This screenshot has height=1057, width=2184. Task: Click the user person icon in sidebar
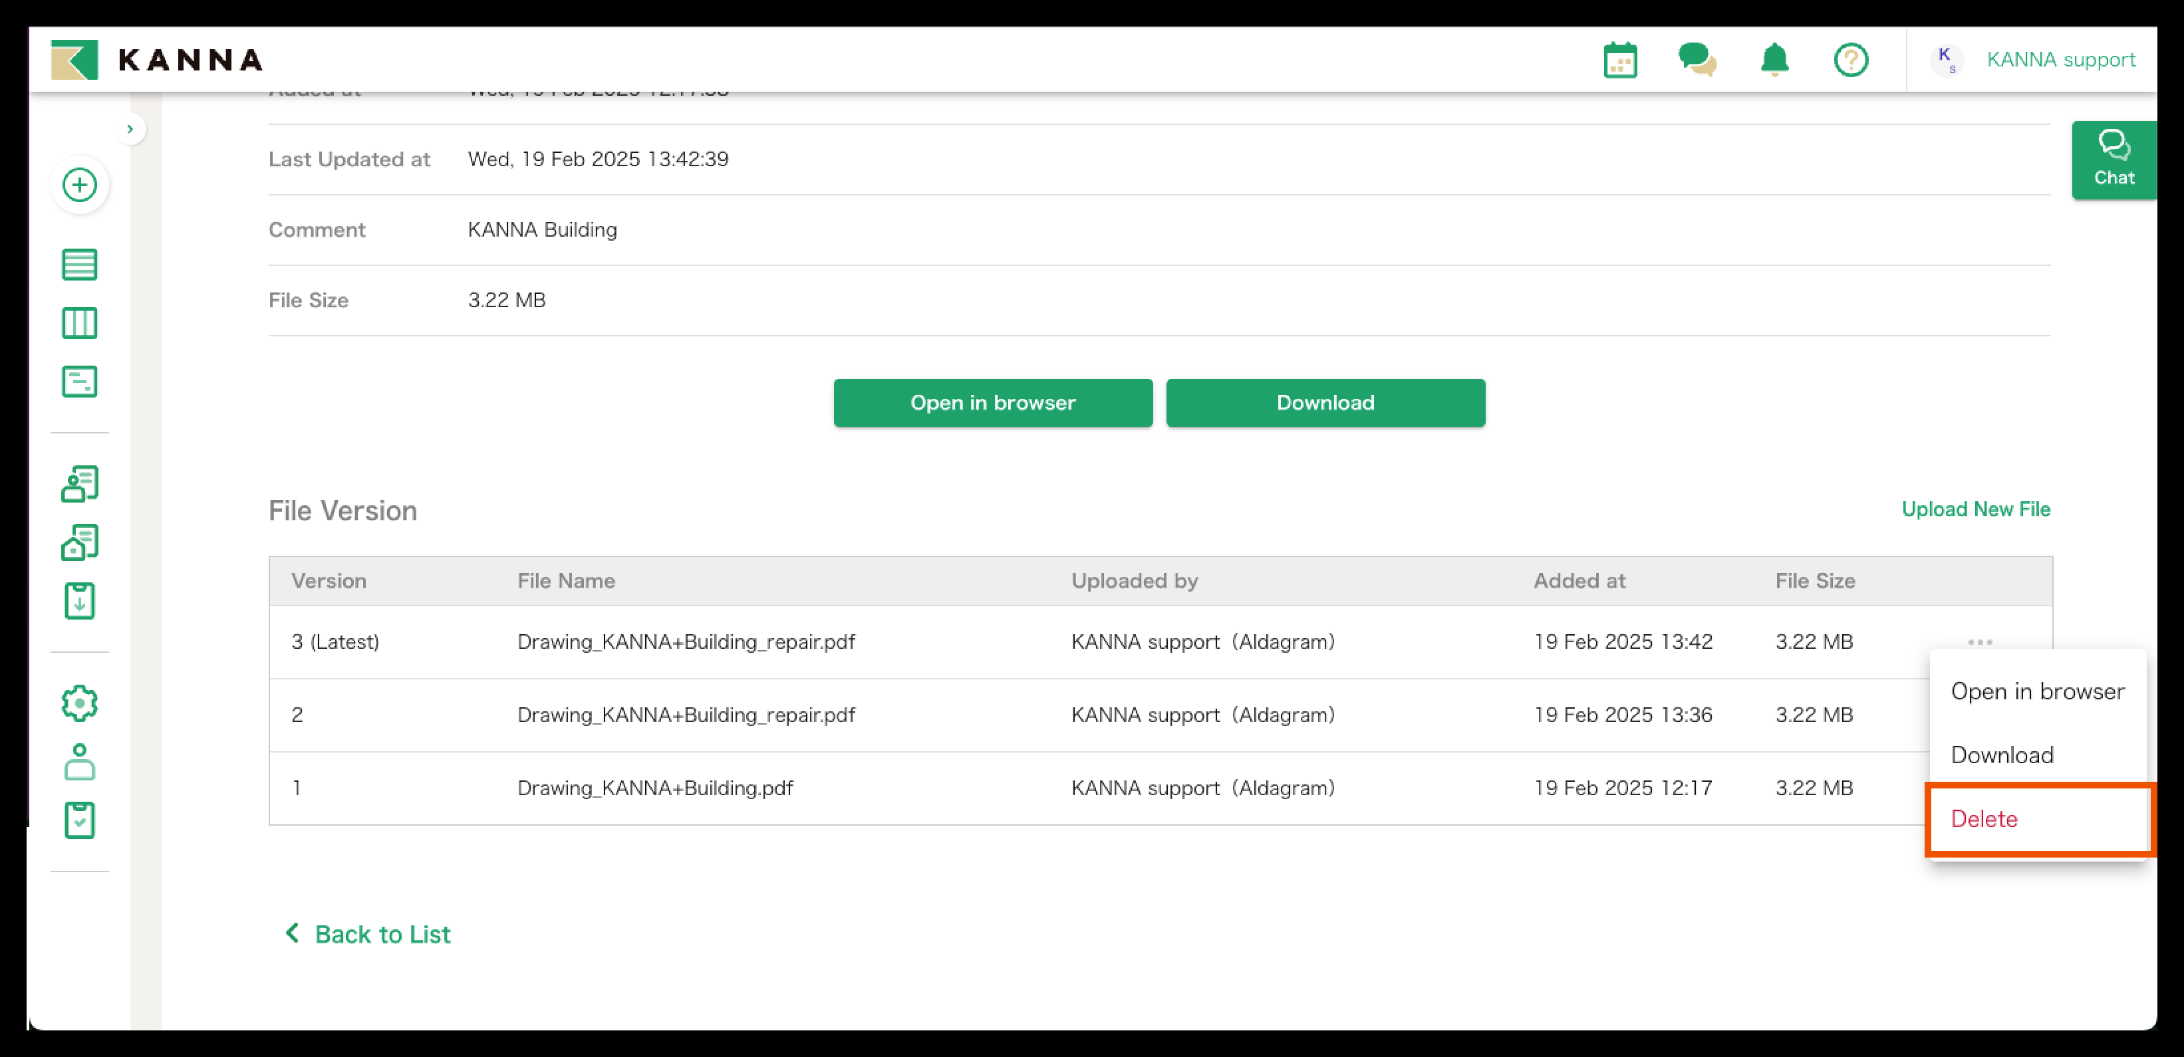(x=80, y=761)
